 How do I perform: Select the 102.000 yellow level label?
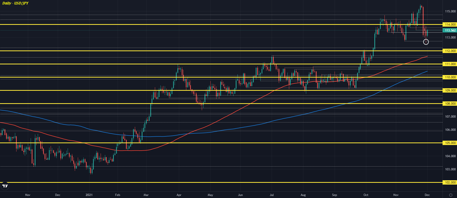click(450, 183)
